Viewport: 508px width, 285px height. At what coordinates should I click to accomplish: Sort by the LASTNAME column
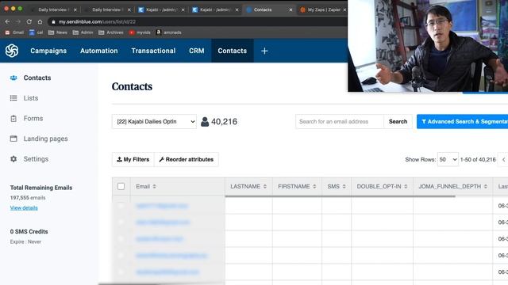248,187
